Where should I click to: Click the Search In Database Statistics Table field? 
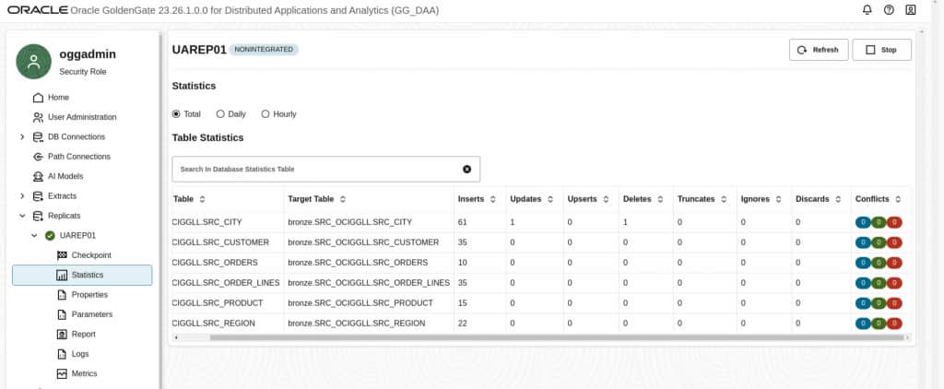click(313, 169)
